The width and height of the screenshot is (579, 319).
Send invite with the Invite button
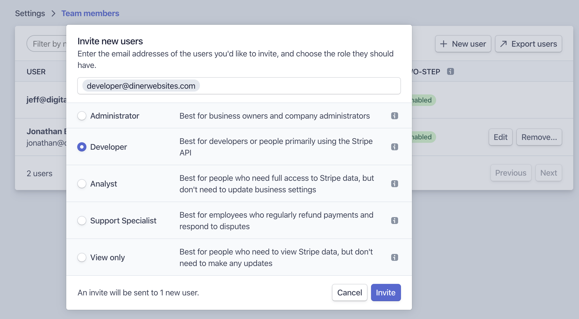[385, 293]
